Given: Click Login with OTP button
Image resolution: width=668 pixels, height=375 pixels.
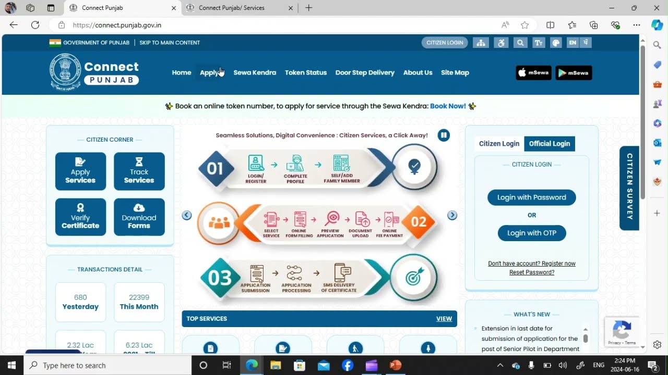Looking at the screenshot, I should point(532,233).
